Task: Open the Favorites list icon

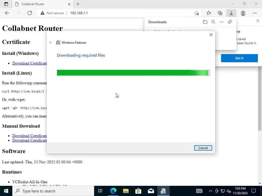Action: [209, 13]
